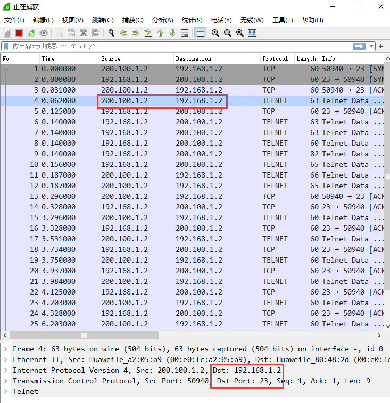This screenshot has height=403, width=390.
Task: Zoom out the packet text
Action: click(227, 33)
